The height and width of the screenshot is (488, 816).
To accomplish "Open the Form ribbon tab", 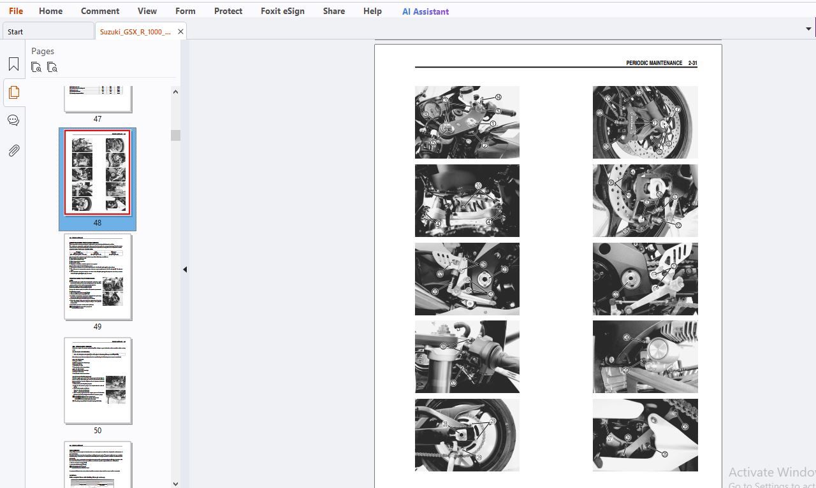I will click(x=186, y=11).
